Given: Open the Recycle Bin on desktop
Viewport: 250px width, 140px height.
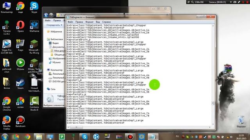Looking at the screenshot, I should pyautogui.click(x=241, y=122).
